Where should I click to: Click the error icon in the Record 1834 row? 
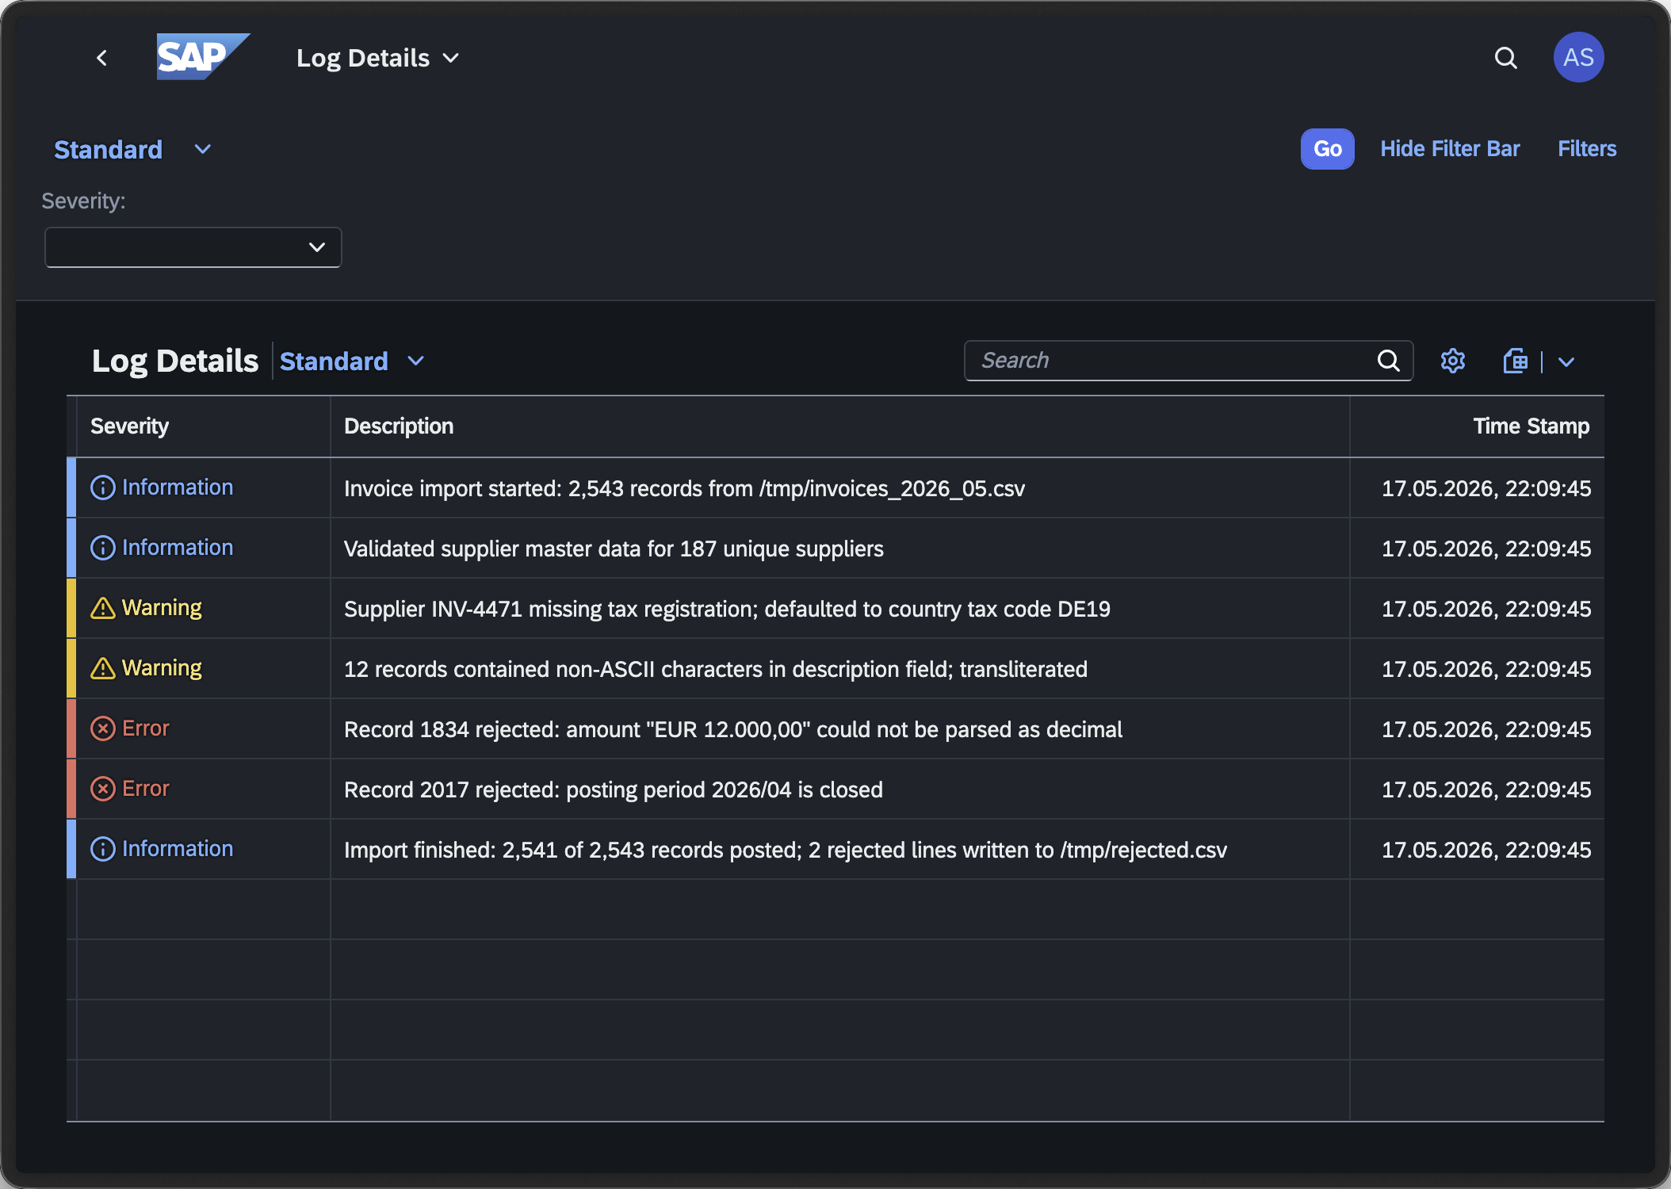pyautogui.click(x=103, y=728)
